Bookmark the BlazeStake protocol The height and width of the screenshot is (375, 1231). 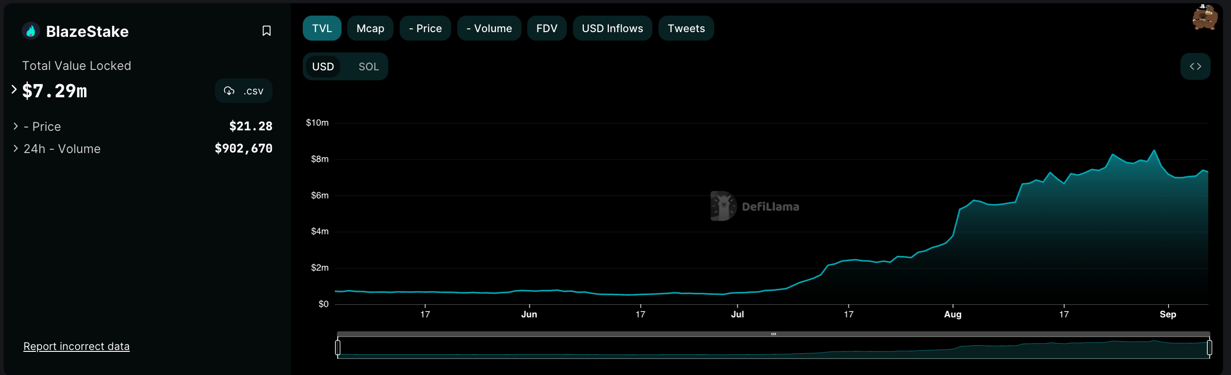(266, 31)
